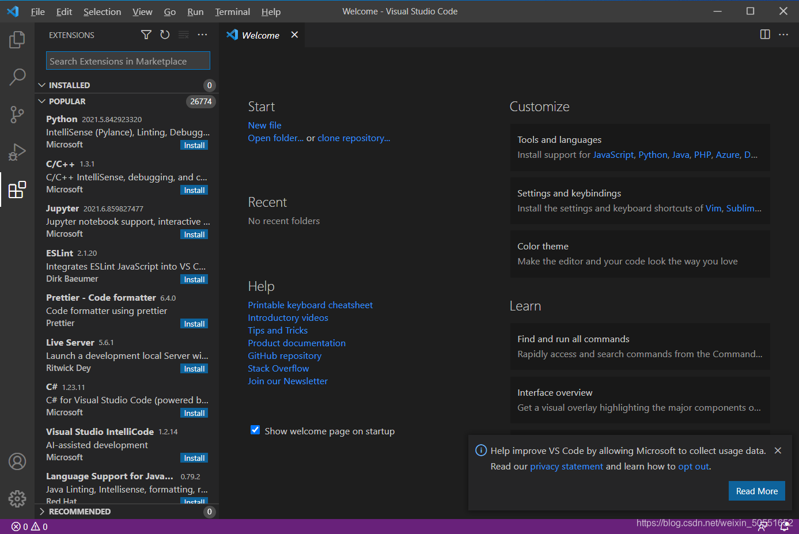Screen dimensions: 799x534
Task: Open Printable keyboard cheatsheet link
Action: coord(310,305)
